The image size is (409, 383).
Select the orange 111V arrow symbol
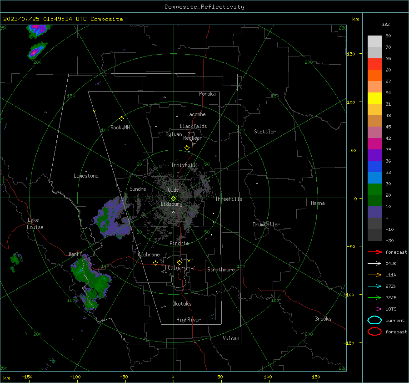(x=374, y=275)
